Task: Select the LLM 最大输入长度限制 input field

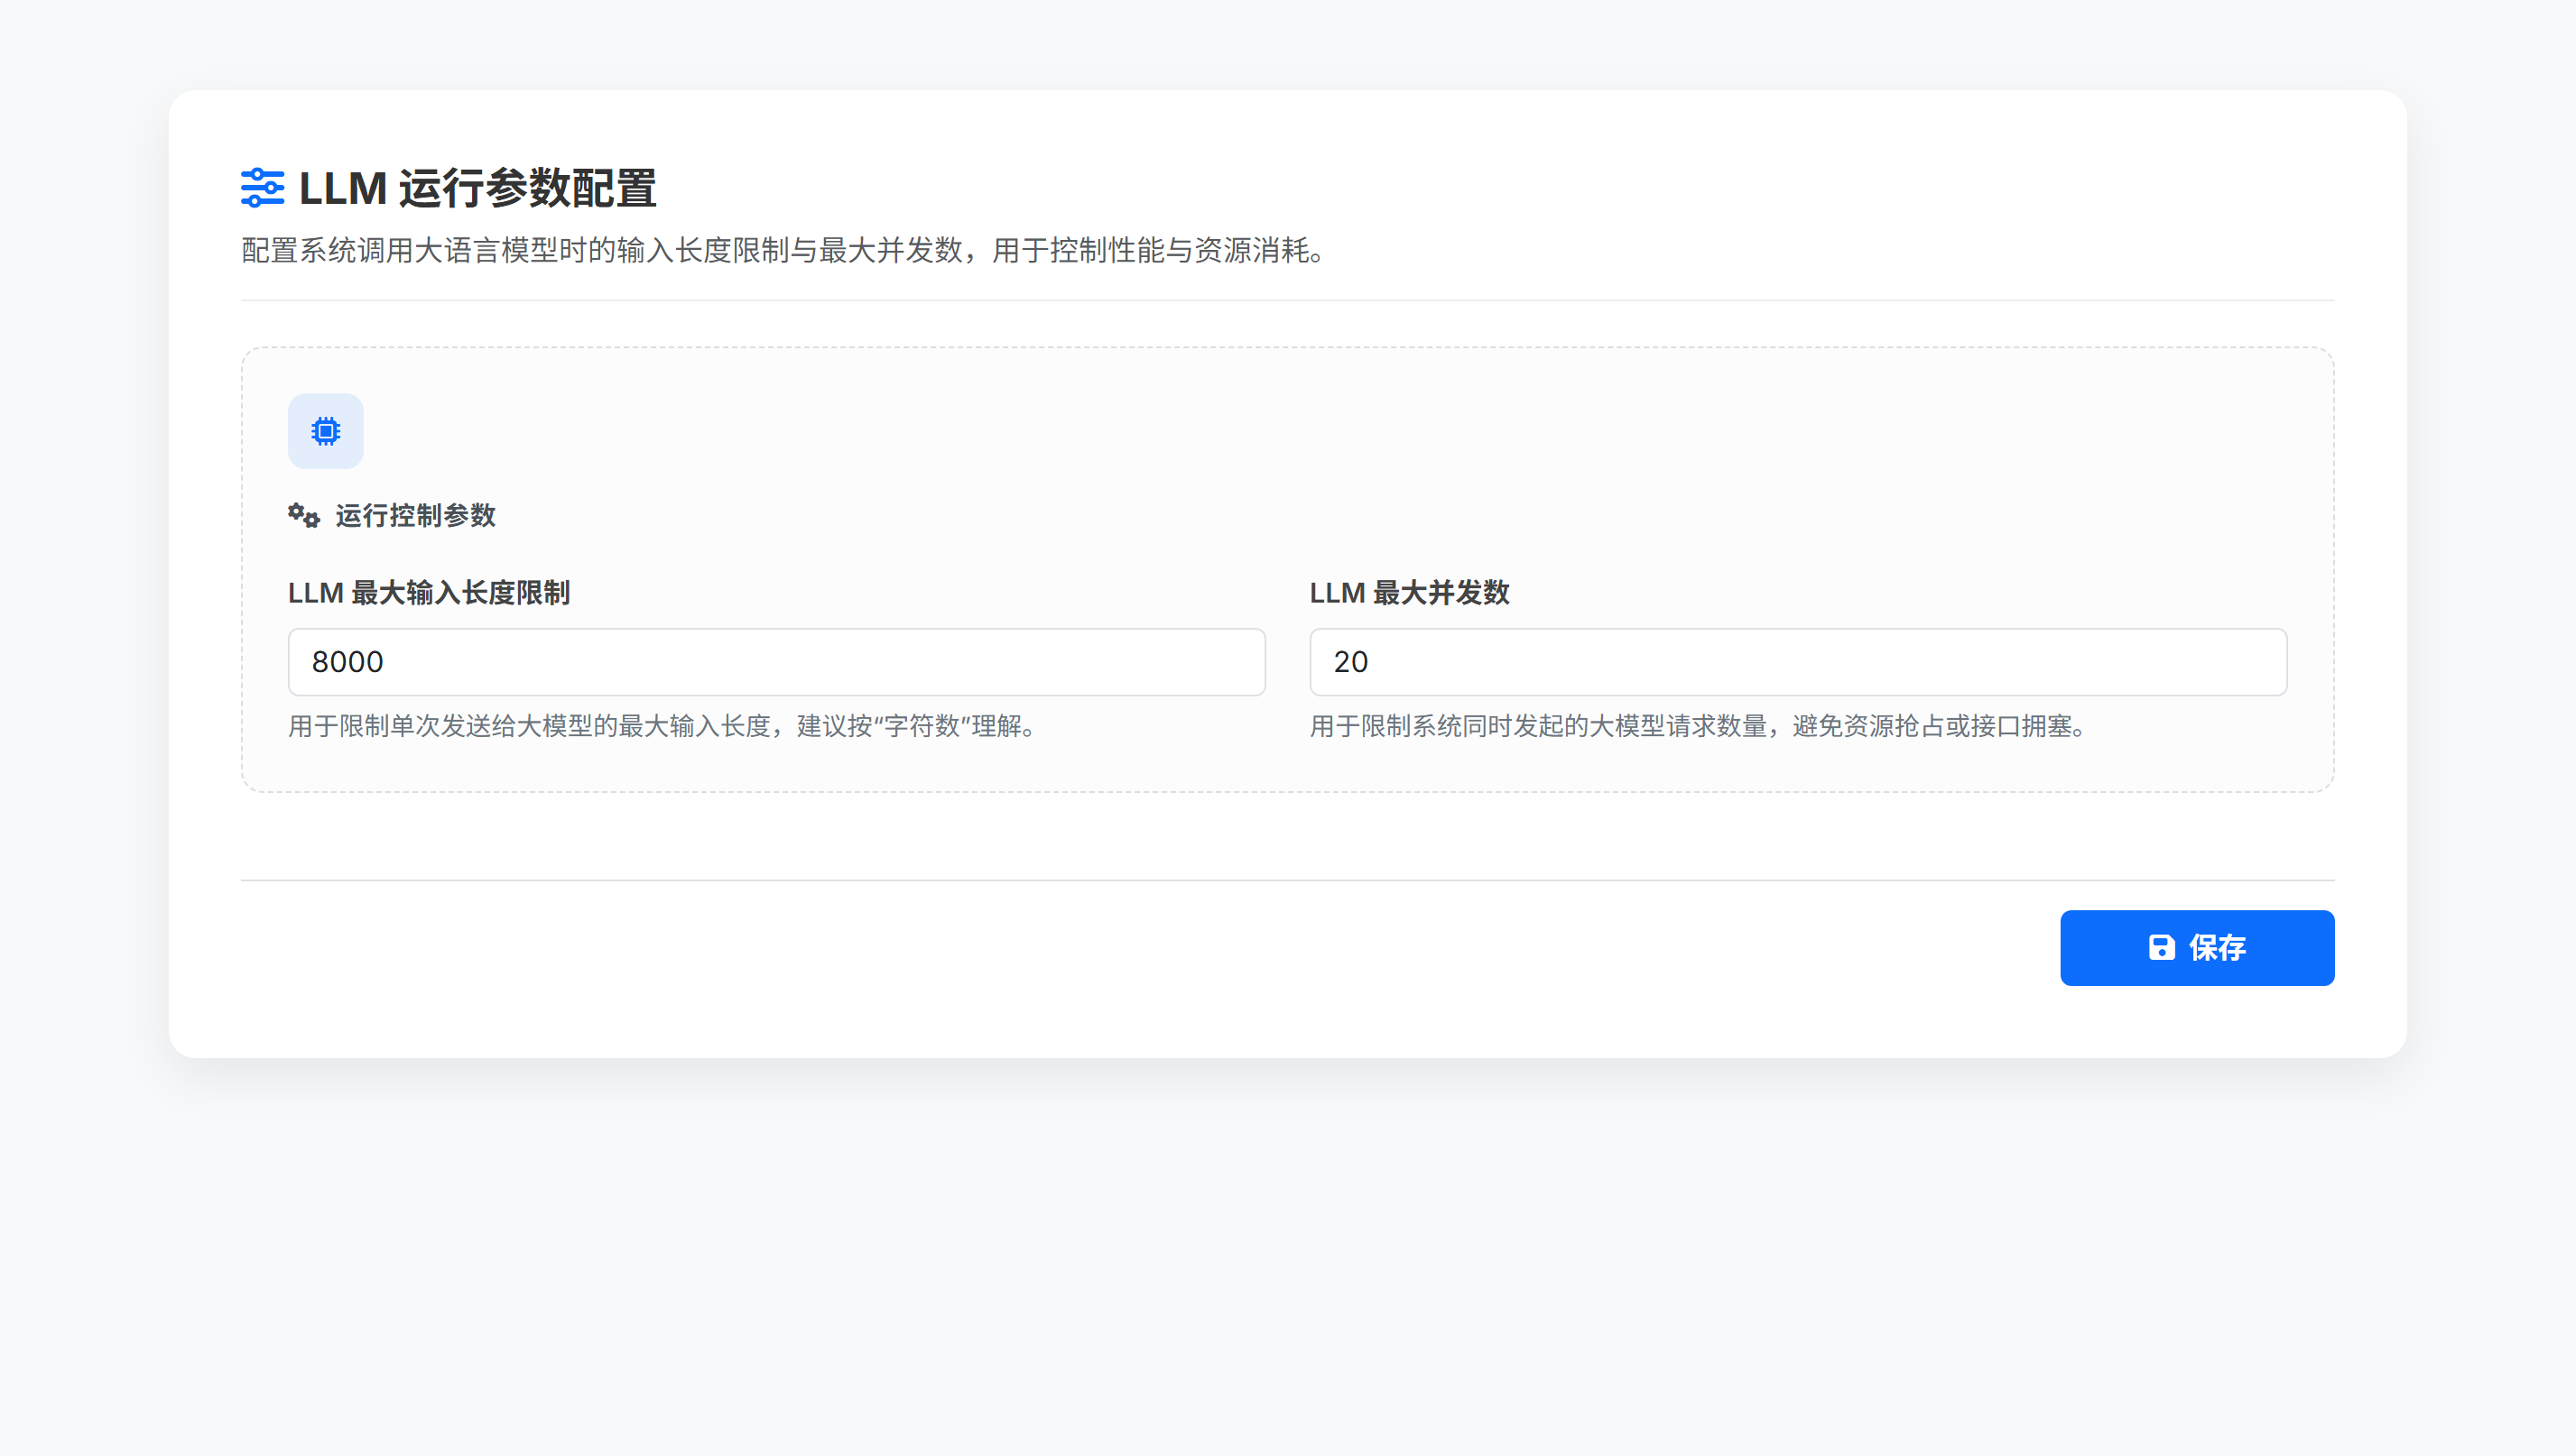Action: (776, 662)
